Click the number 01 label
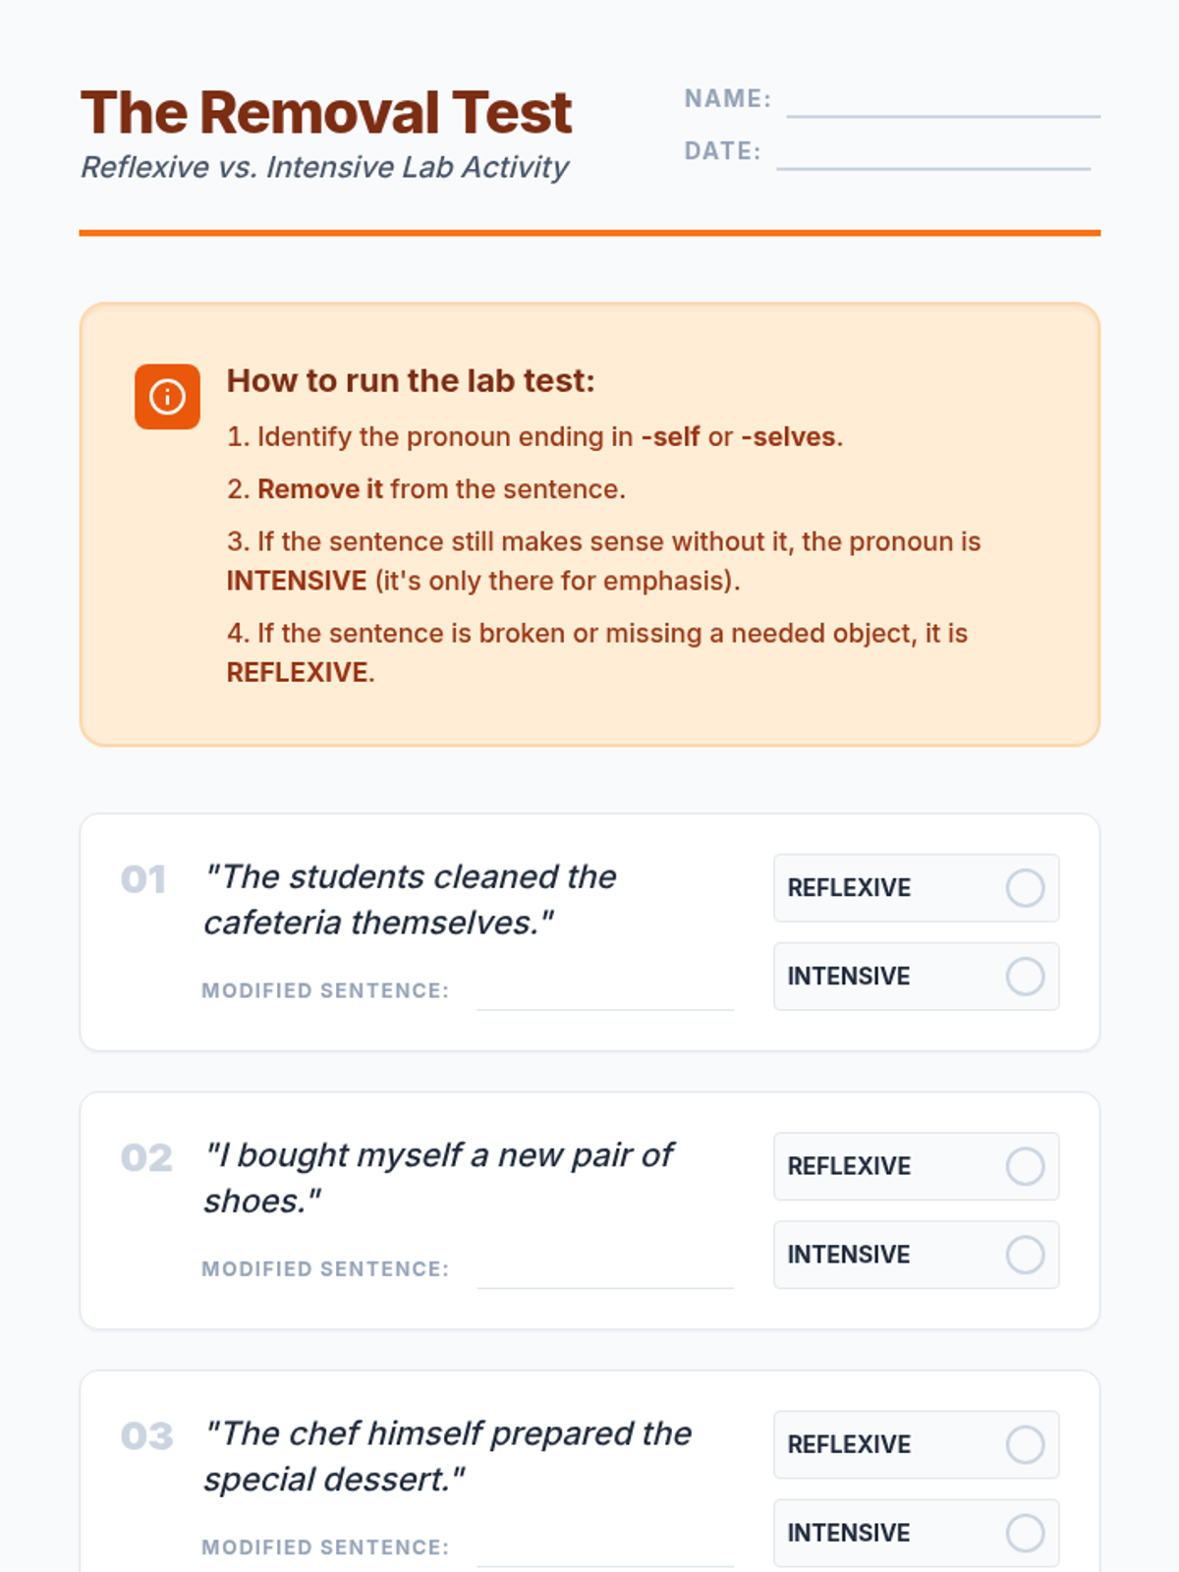 click(143, 879)
